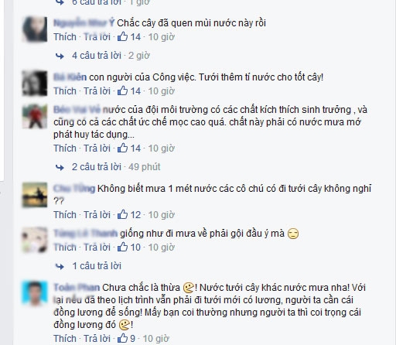Click the thumbs-up icon under 'Chắc cây đã quen mùi nước này rồi'
The height and width of the screenshot is (345, 396).
122,36
